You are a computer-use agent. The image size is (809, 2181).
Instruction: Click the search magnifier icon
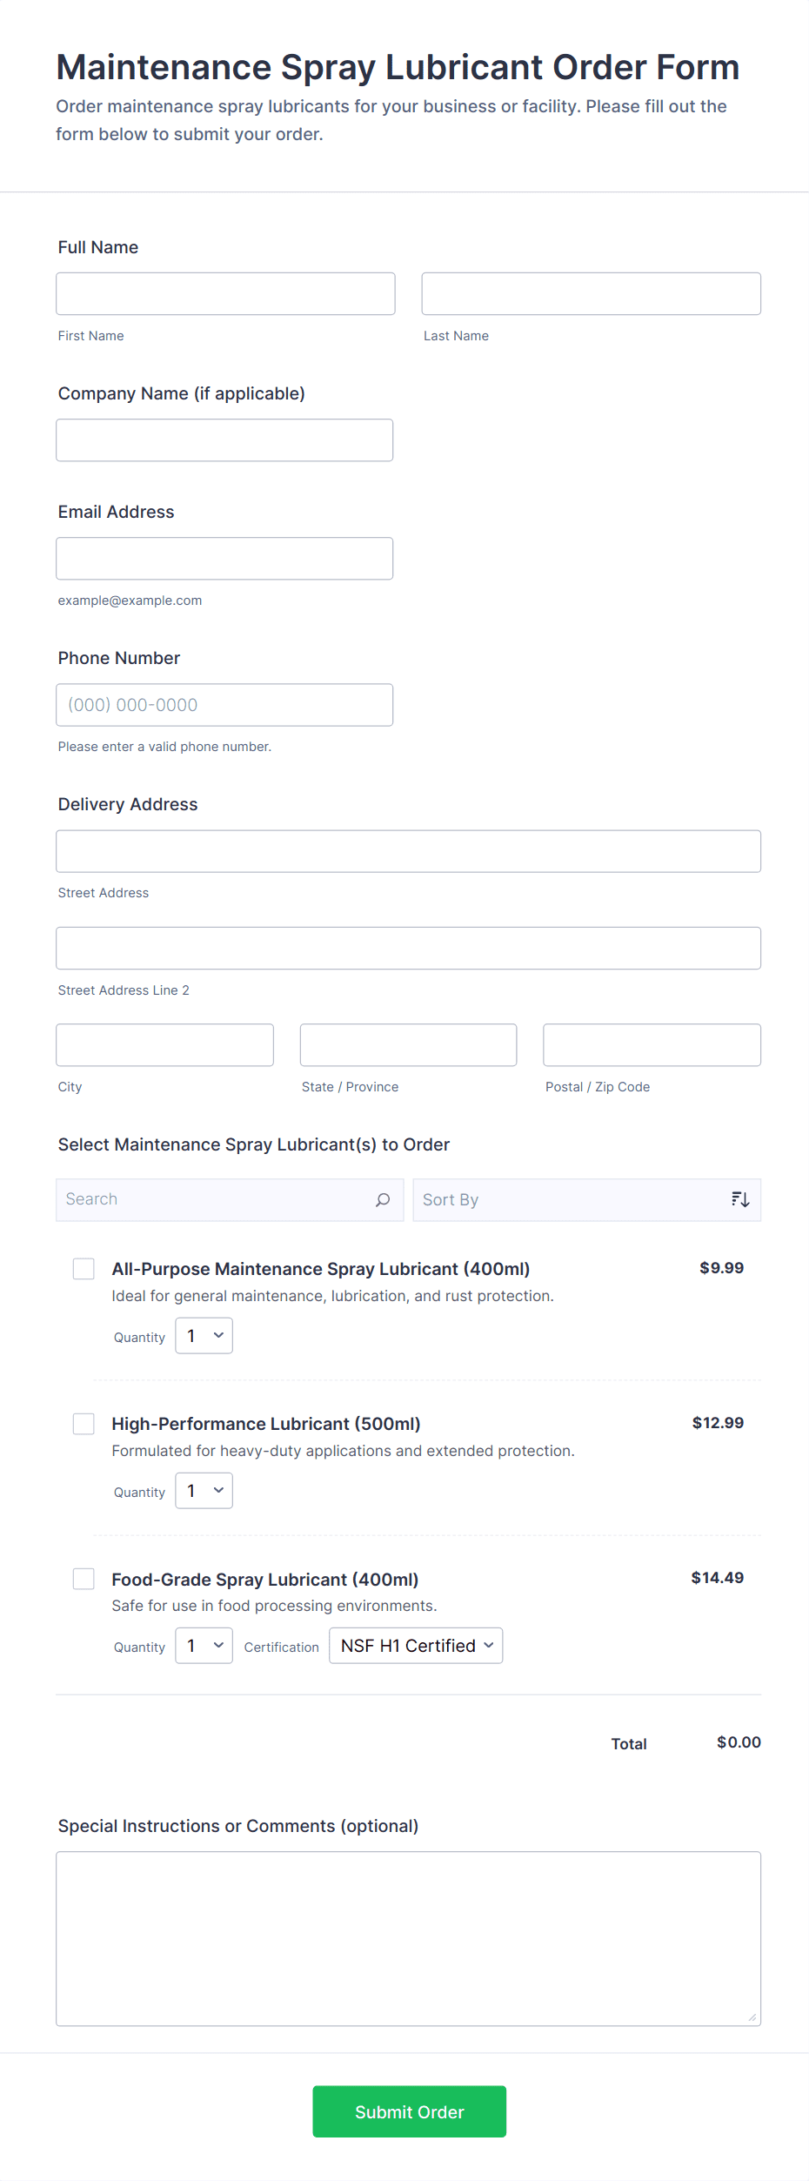[x=383, y=1200]
